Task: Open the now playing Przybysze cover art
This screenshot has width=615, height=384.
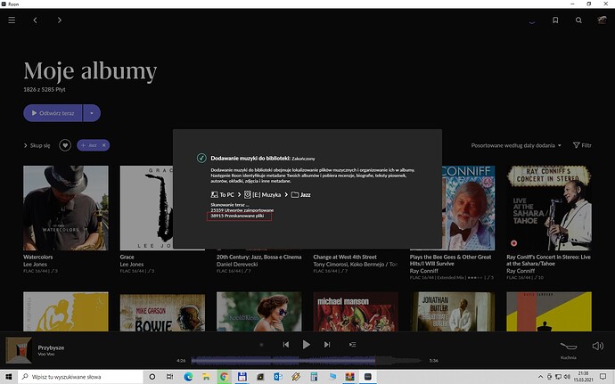Action: pyautogui.click(x=19, y=350)
